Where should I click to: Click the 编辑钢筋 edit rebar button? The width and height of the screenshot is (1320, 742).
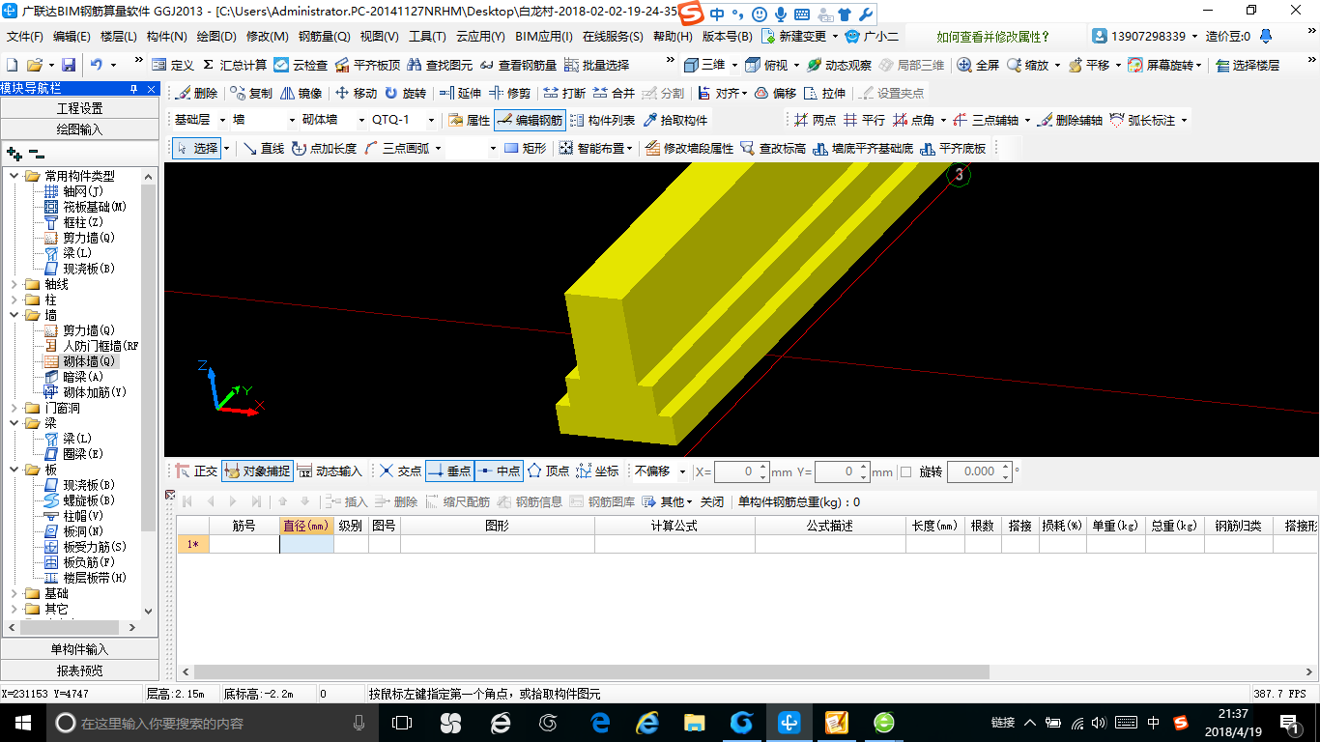(530, 121)
